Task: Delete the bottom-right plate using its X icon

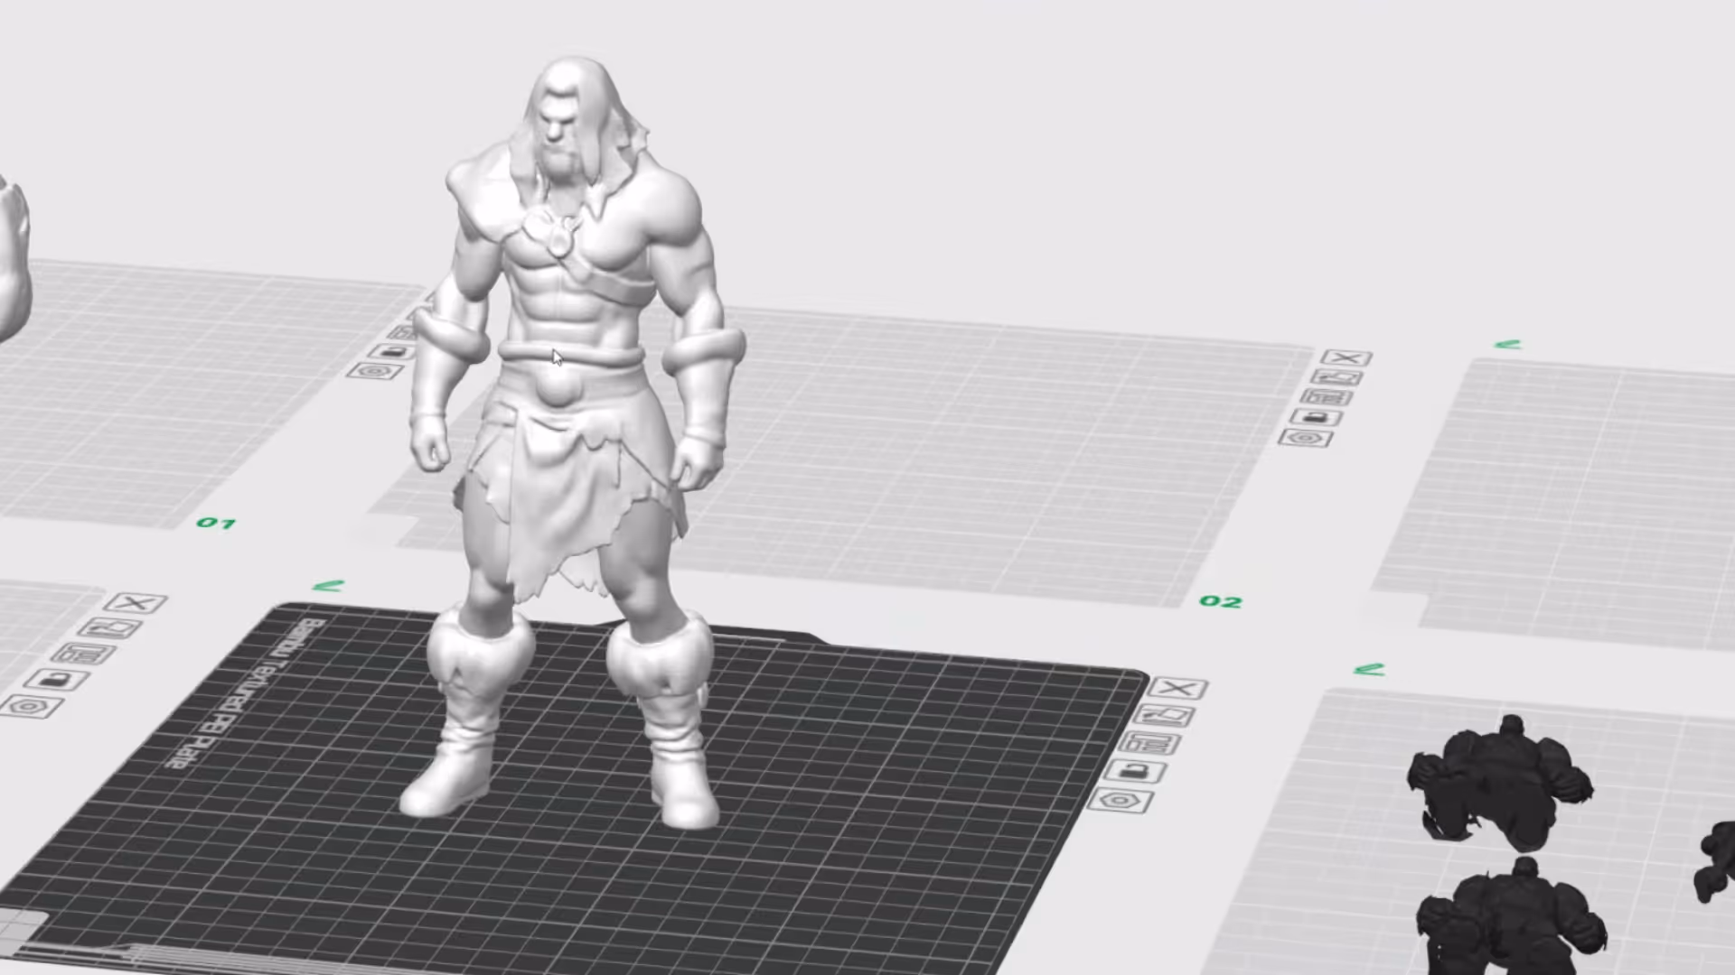Action: 1176,688
